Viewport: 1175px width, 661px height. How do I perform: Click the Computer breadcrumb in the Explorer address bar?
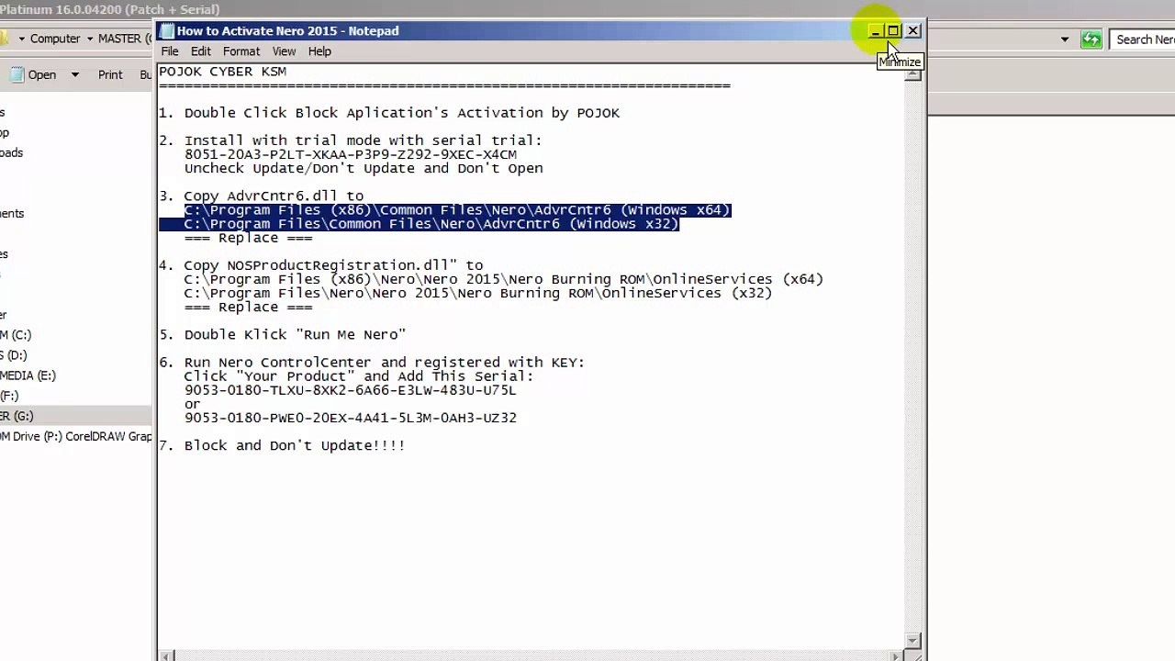55,39
